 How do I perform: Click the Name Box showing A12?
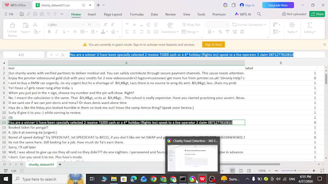coord(24,55)
